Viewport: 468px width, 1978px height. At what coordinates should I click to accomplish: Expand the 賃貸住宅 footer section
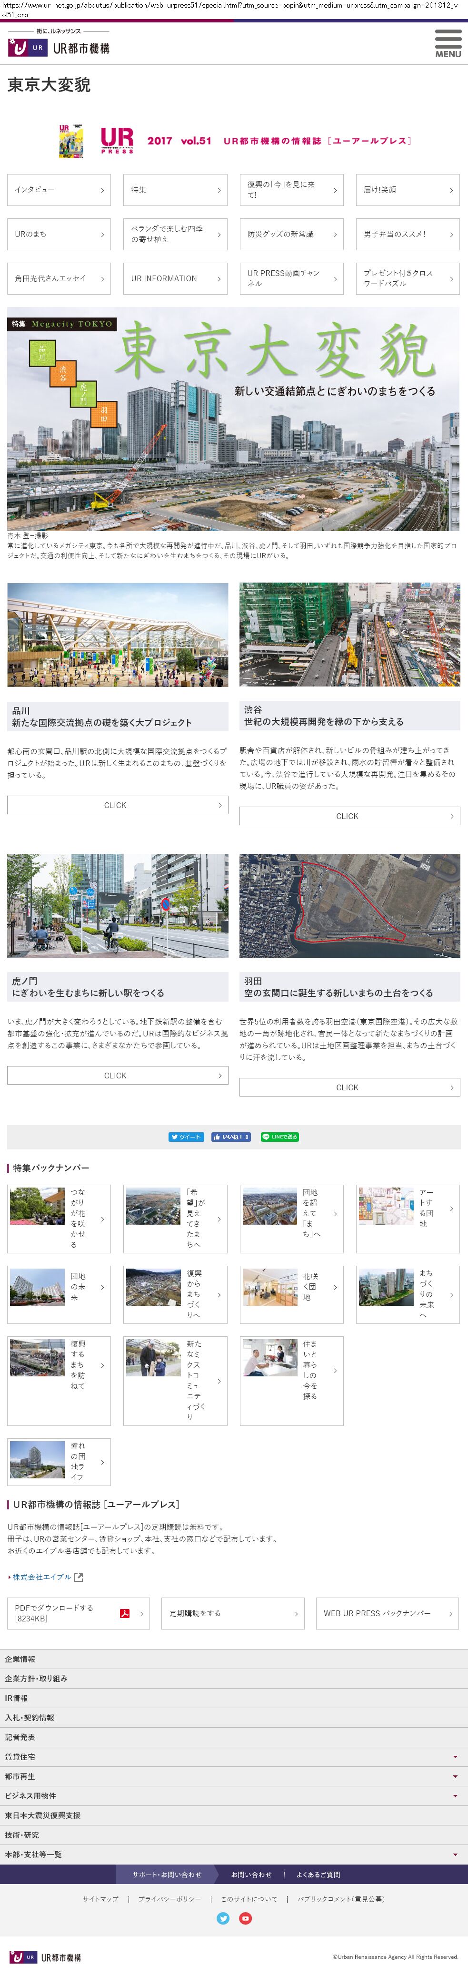[x=455, y=1756]
